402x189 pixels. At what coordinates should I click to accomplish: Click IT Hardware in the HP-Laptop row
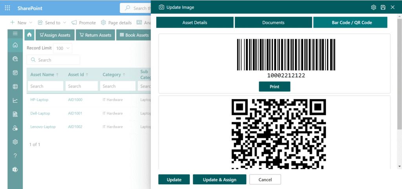113,100
